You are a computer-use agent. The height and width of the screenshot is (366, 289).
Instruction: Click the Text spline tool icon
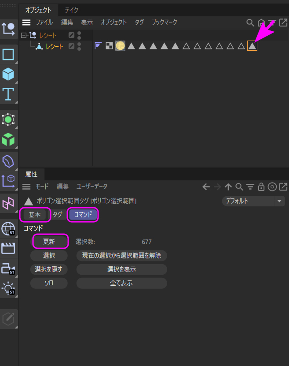(8, 94)
